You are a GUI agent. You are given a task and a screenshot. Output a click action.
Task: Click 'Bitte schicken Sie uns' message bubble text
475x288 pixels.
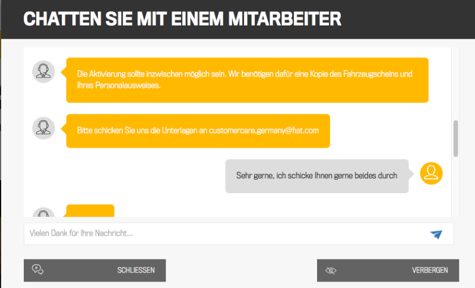coord(113,130)
